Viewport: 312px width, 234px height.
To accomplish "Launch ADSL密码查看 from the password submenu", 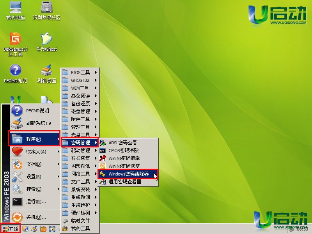I will tap(128, 142).
